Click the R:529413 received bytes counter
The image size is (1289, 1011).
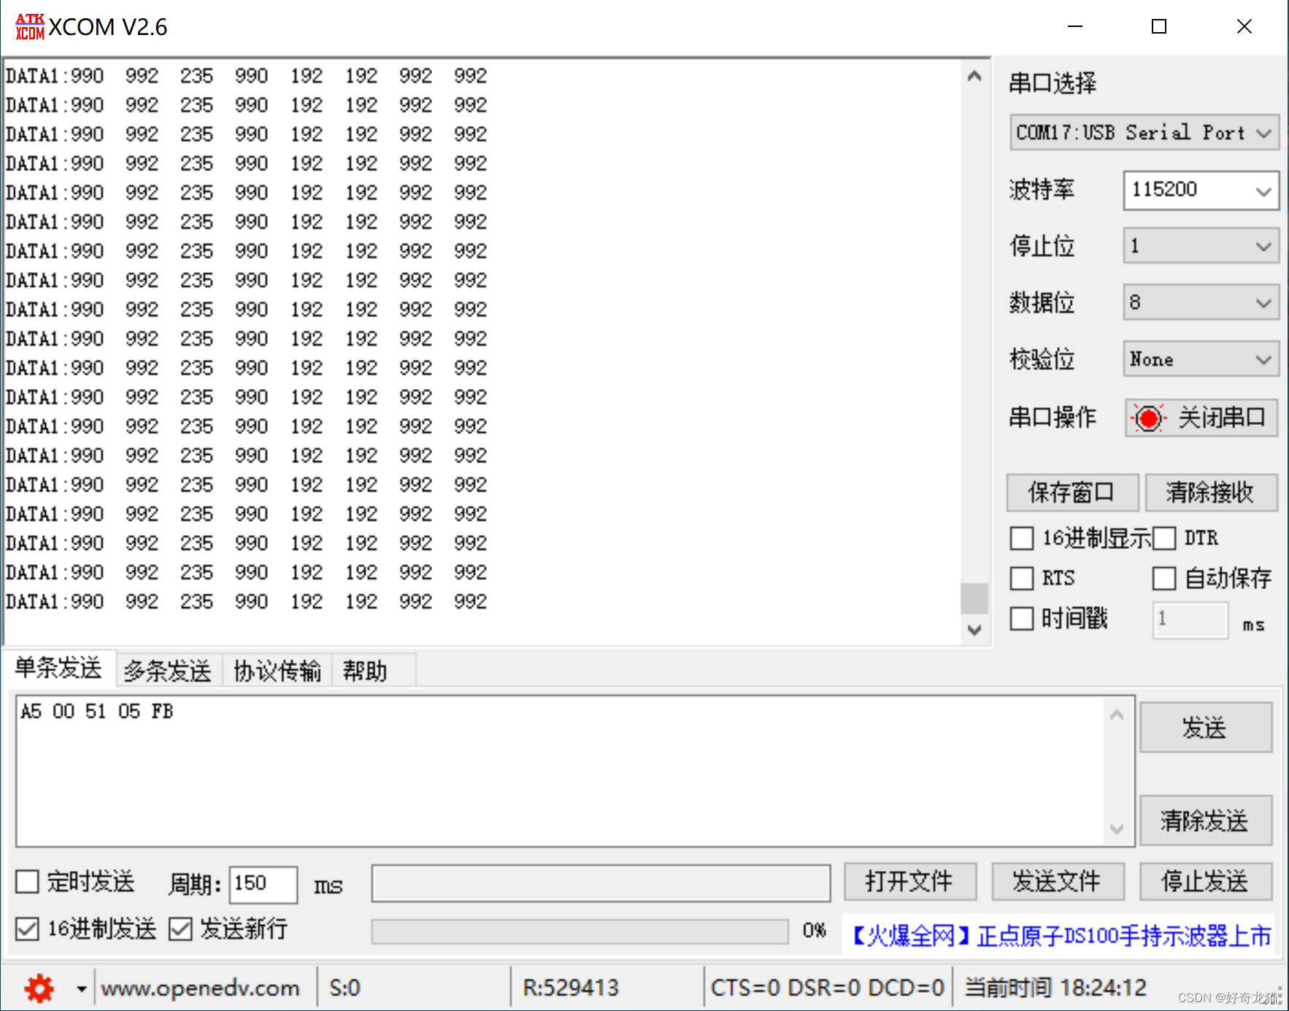click(x=571, y=988)
